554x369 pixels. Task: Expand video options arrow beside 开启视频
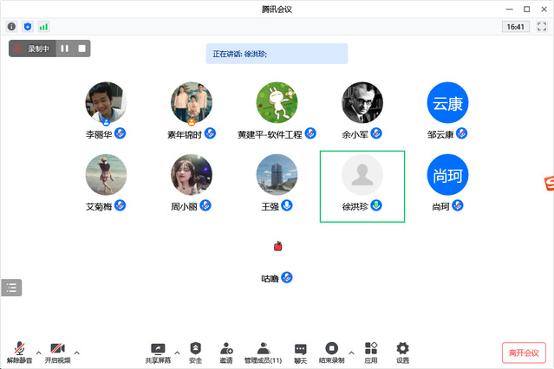pos(77,353)
